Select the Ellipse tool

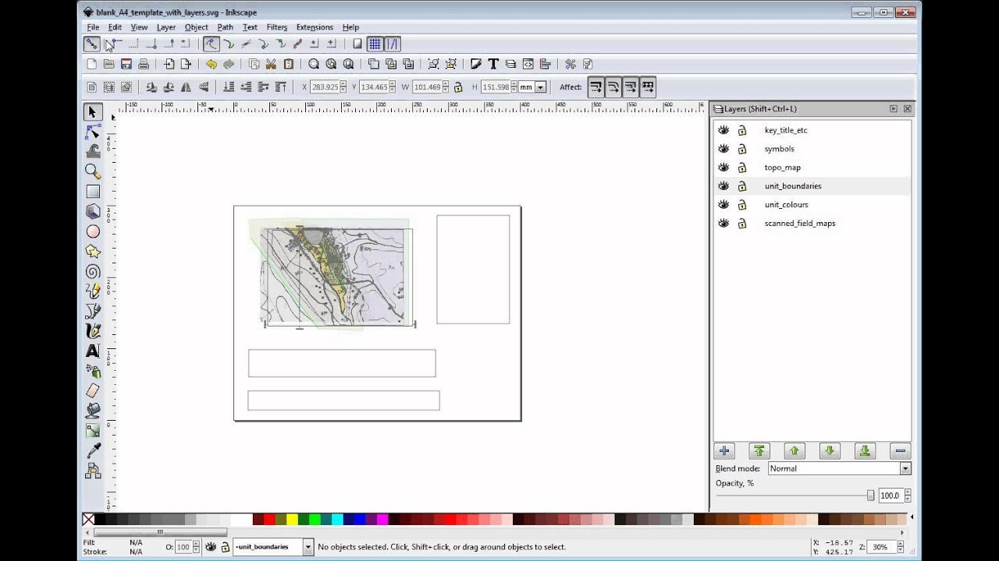point(93,231)
